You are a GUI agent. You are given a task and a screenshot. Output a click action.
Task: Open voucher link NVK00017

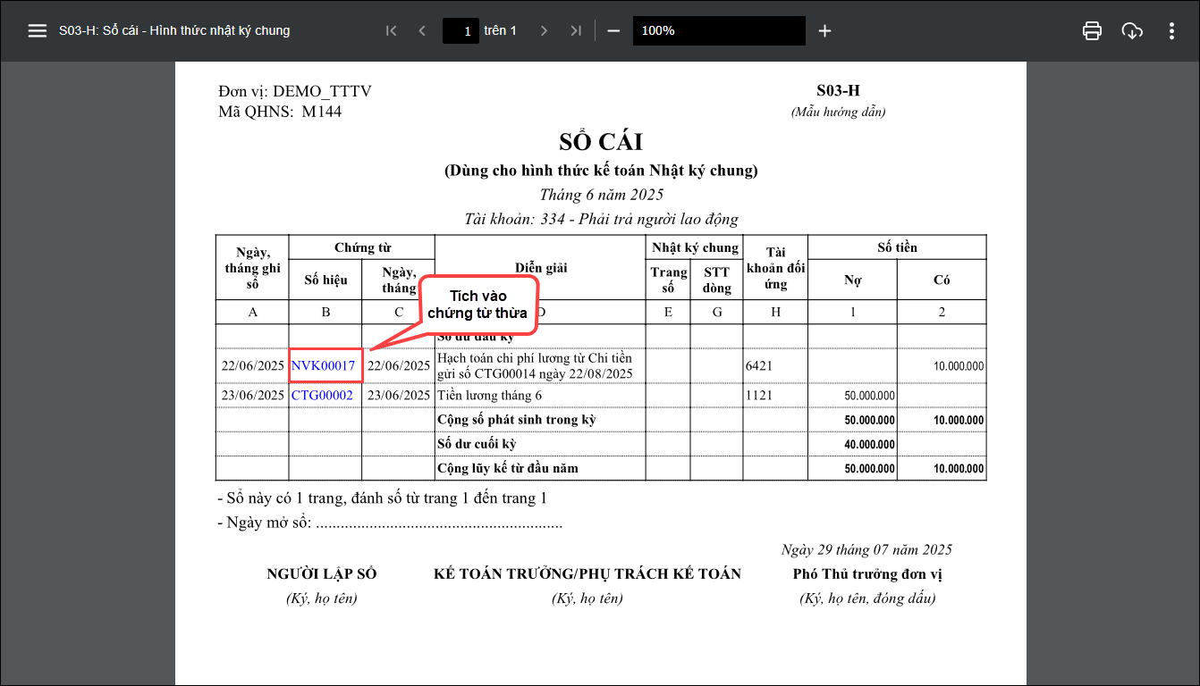point(324,366)
